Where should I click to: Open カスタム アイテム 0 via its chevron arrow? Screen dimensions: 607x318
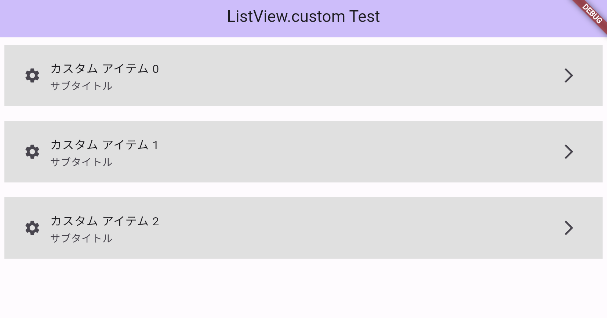[568, 75]
